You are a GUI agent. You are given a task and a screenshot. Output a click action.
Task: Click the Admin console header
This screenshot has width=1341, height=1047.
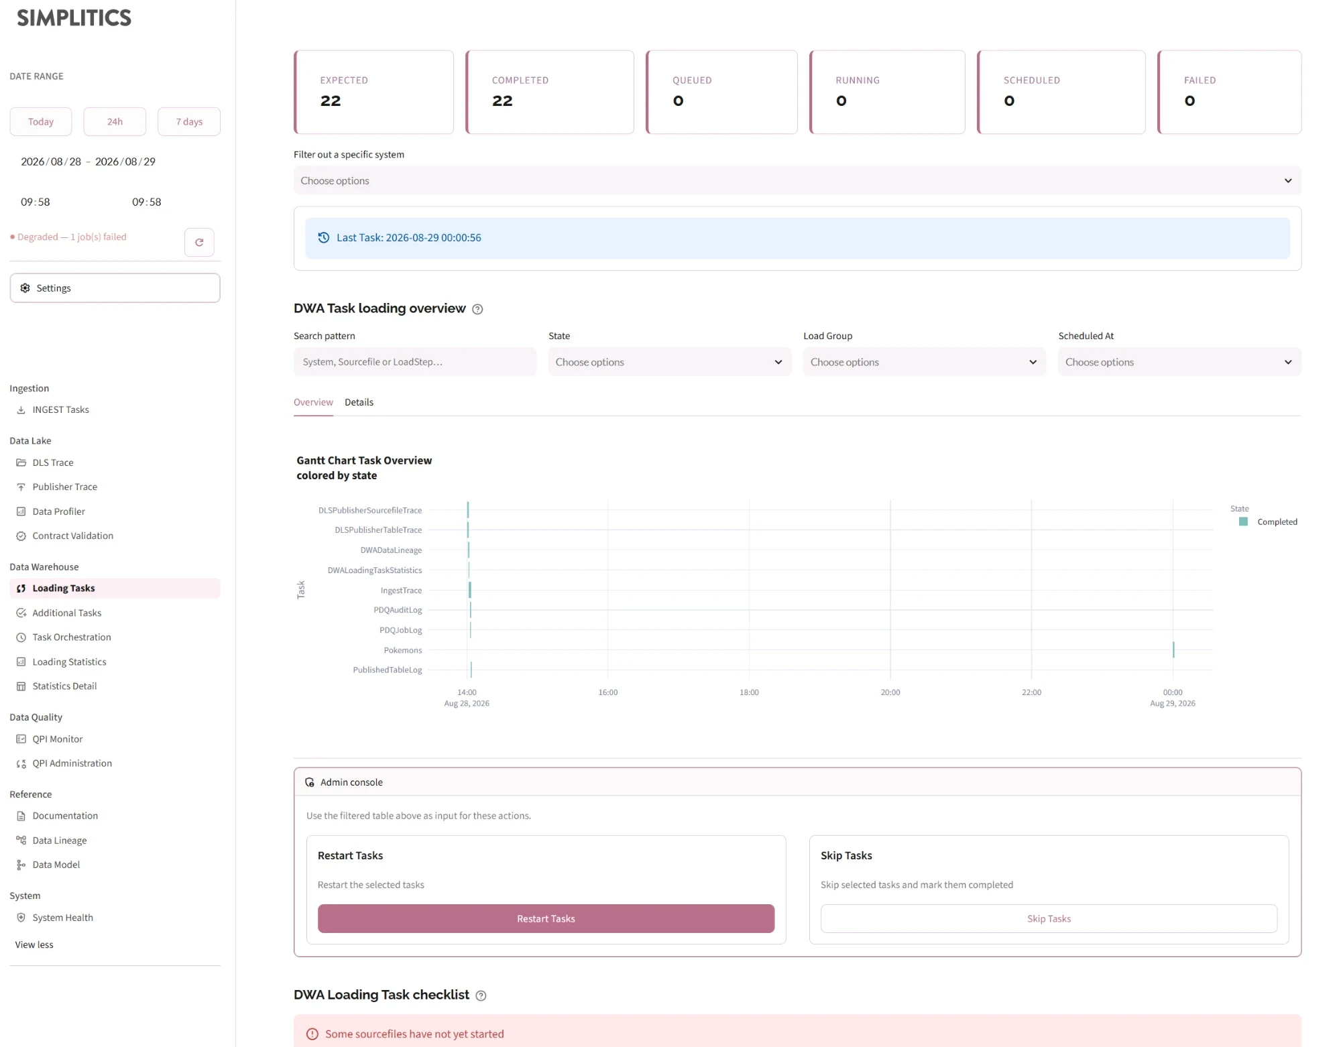pos(797,782)
